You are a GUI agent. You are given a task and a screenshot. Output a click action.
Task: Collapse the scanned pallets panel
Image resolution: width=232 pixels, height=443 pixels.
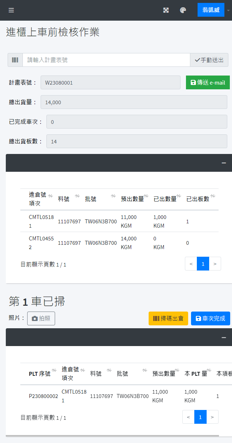coord(224,337)
